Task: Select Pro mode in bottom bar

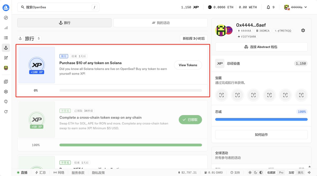Action: pyautogui.click(x=281, y=173)
